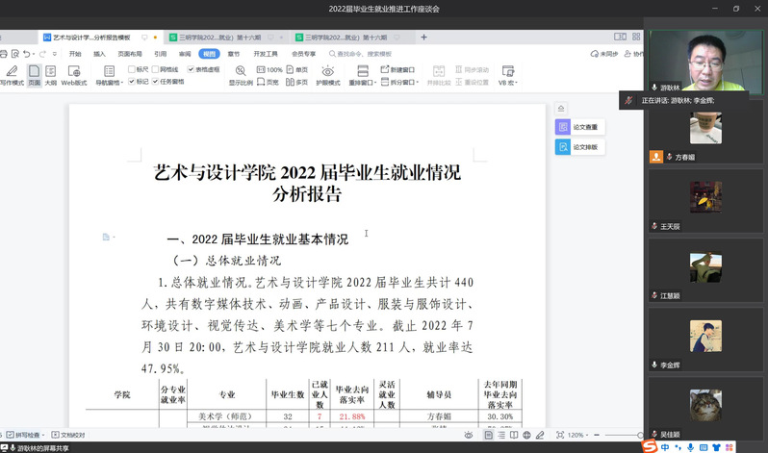Undo the last action
768x453 pixels.
coord(26,54)
